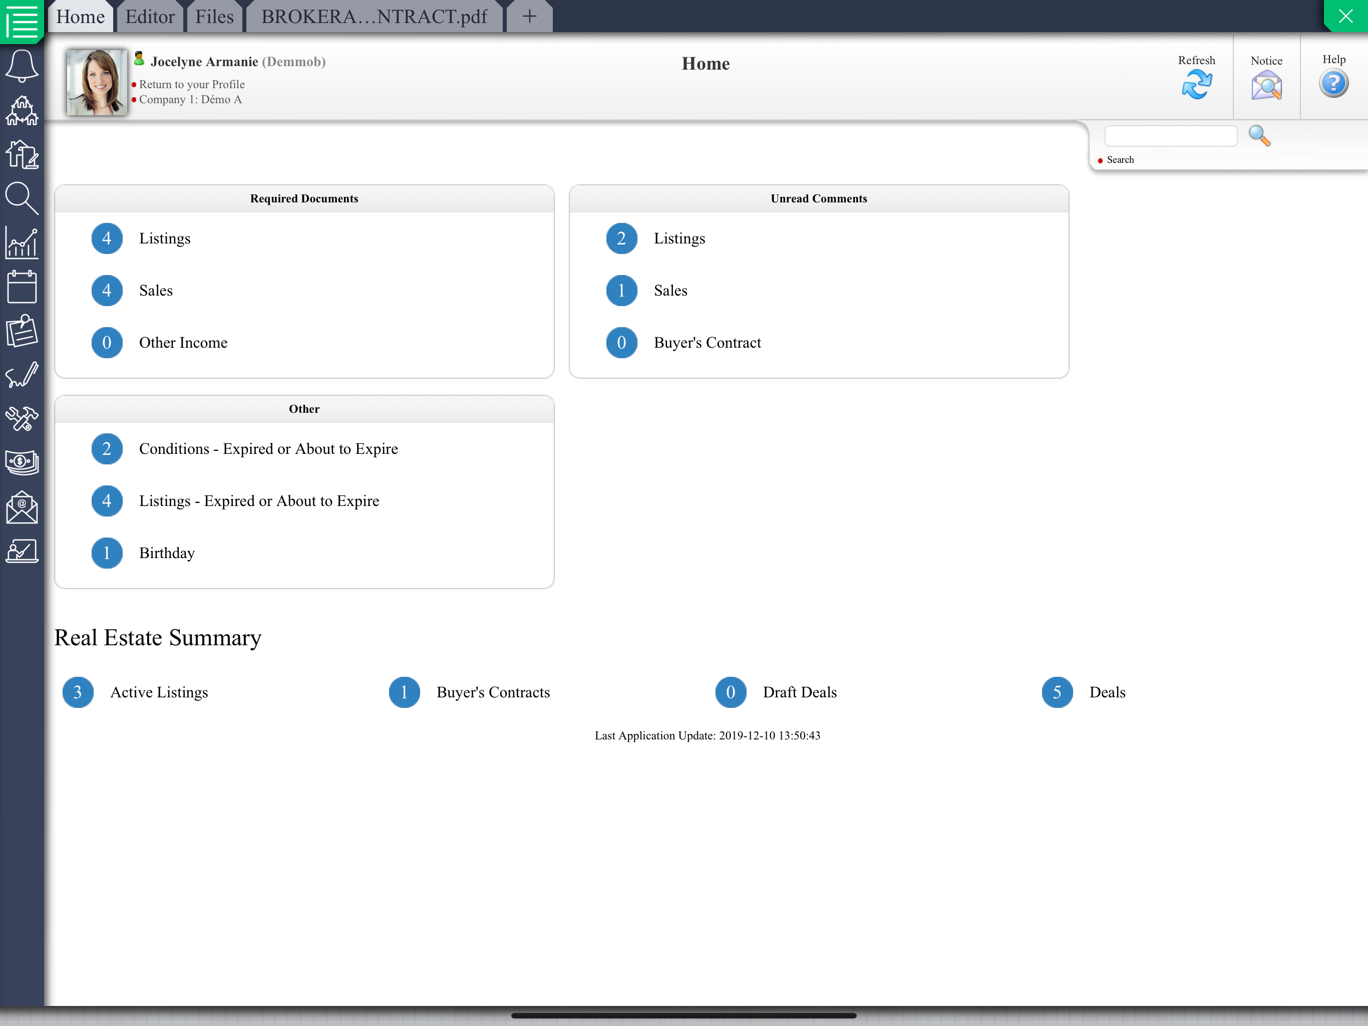Image resolution: width=1368 pixels, height=1026 pixels.
Task: Click the Other panel header
Action: point(304,409)
